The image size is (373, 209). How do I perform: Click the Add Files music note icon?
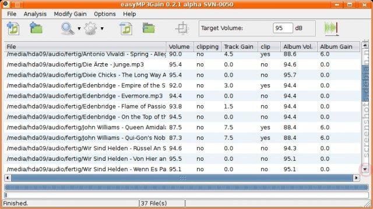coord(13,28)
